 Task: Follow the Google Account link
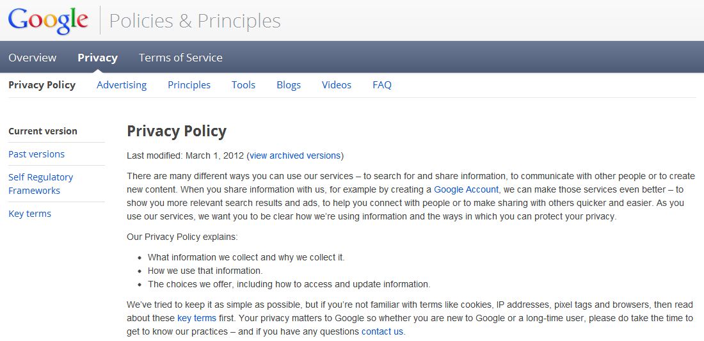(466, 189)
